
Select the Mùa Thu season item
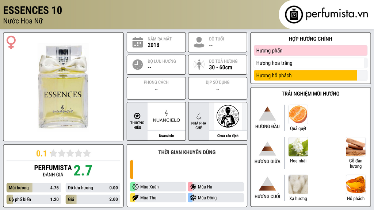coord(158,198)
